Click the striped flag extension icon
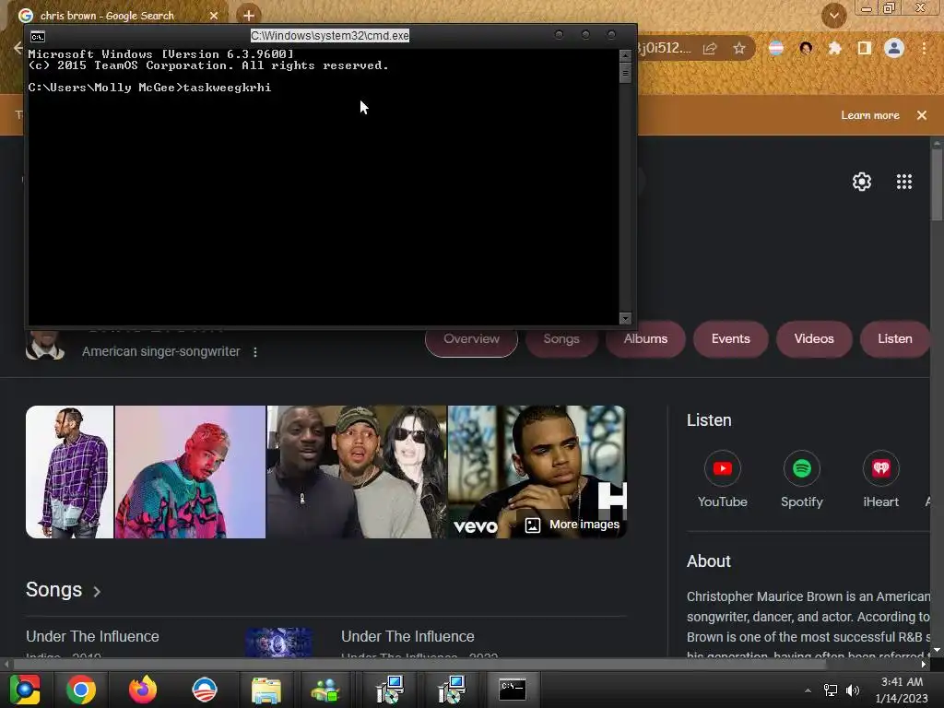 776,48
